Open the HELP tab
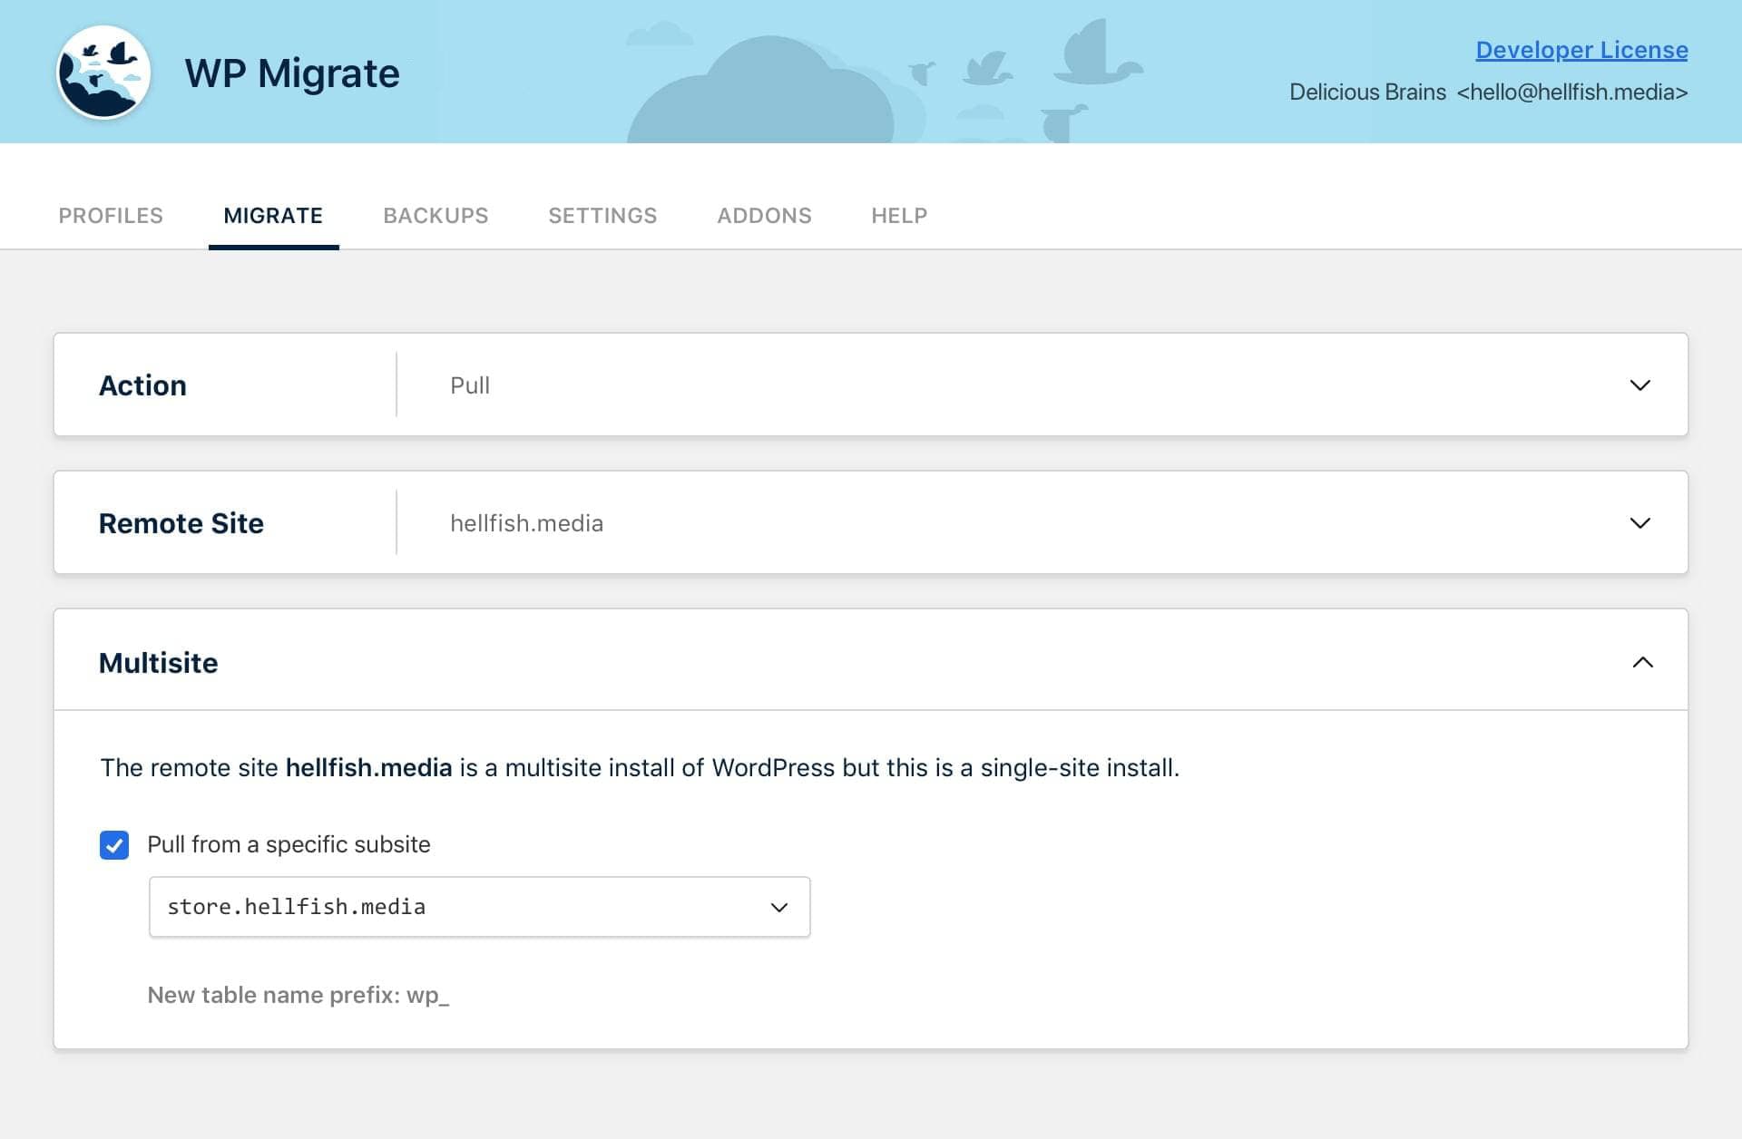The image size is (1742, 1139). (x=898, y=216)
